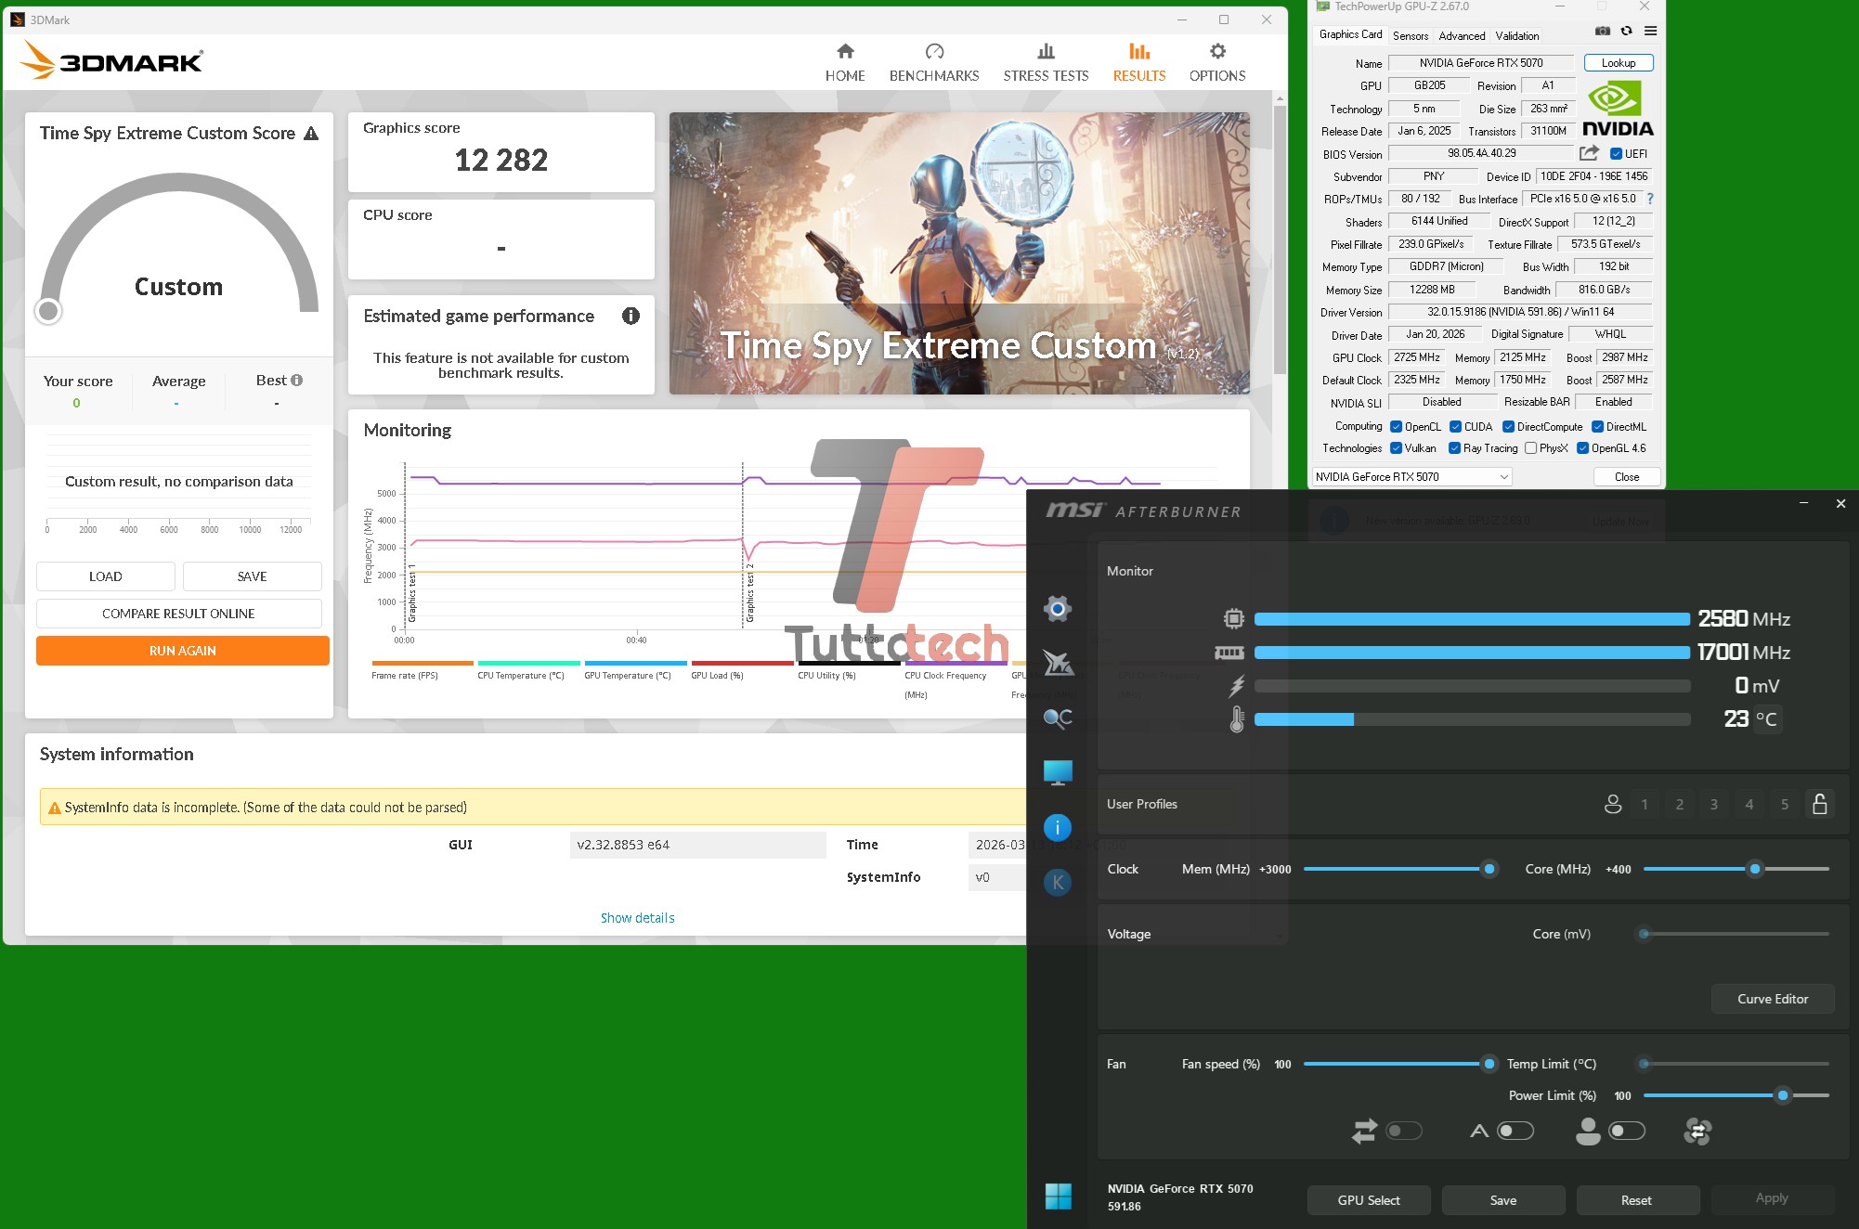The height and width of the screenshot is (1229, 1859).
Task: Click the Lookup button in GPU-Z
Action: (1618, 62)
